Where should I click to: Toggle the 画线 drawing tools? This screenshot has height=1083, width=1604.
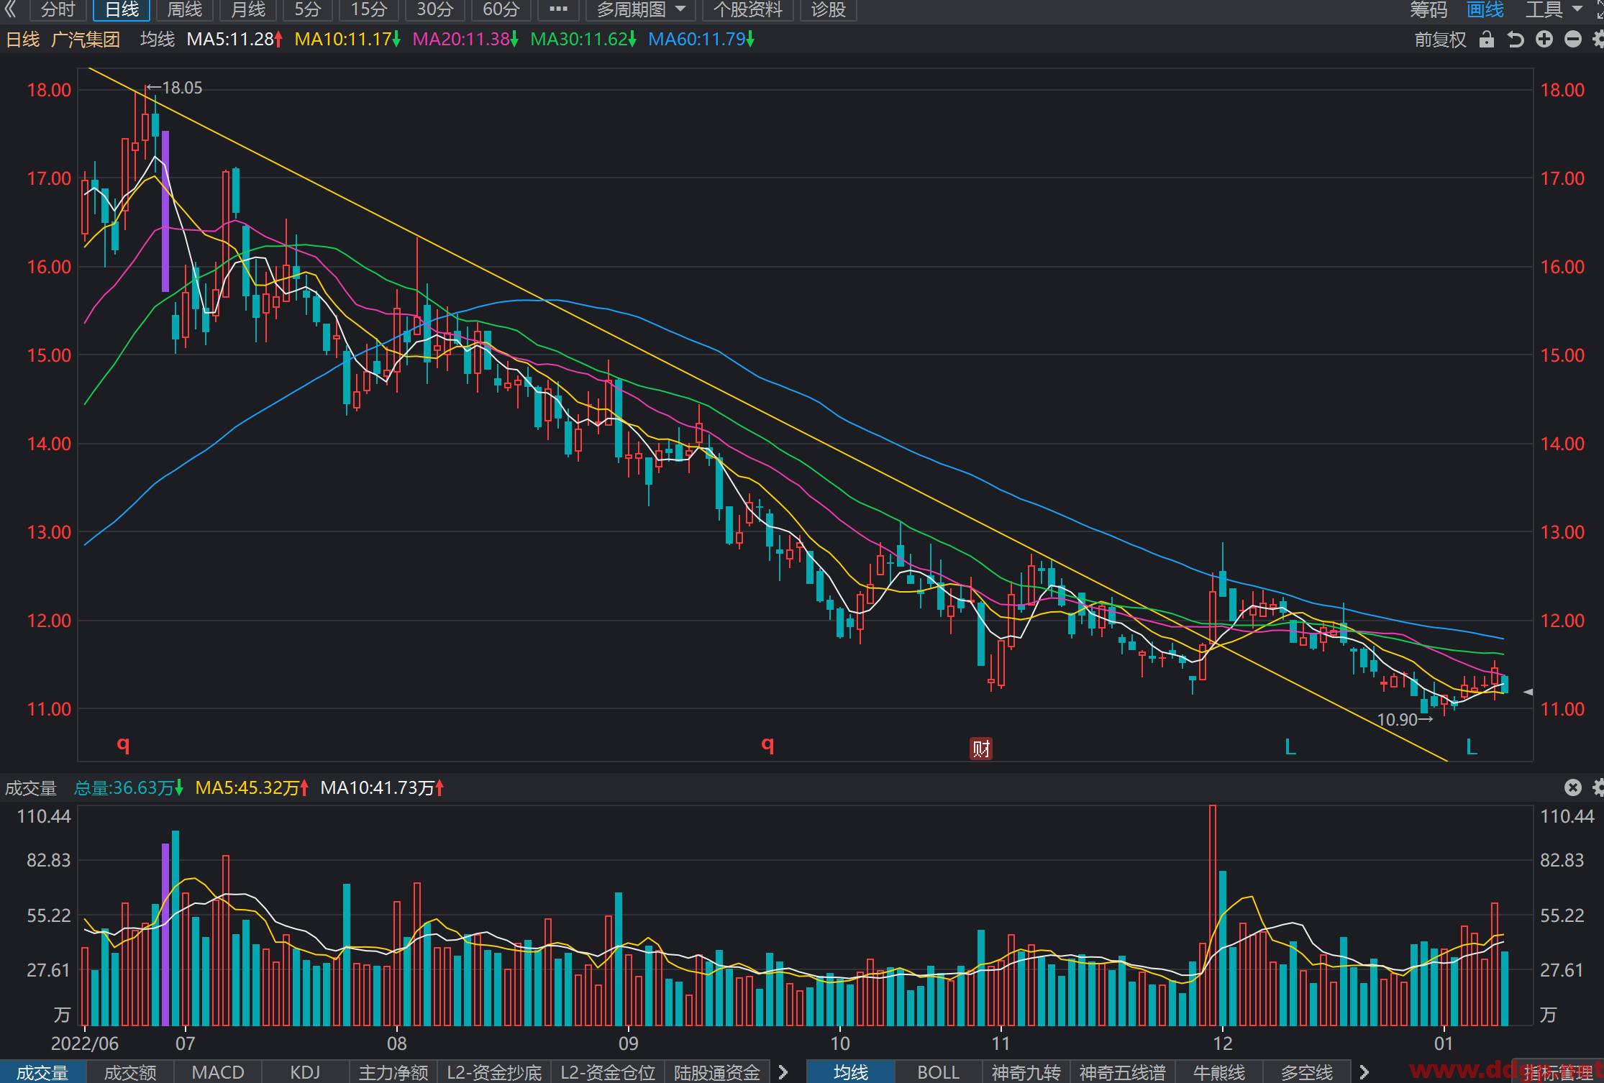click(1485, 9)
